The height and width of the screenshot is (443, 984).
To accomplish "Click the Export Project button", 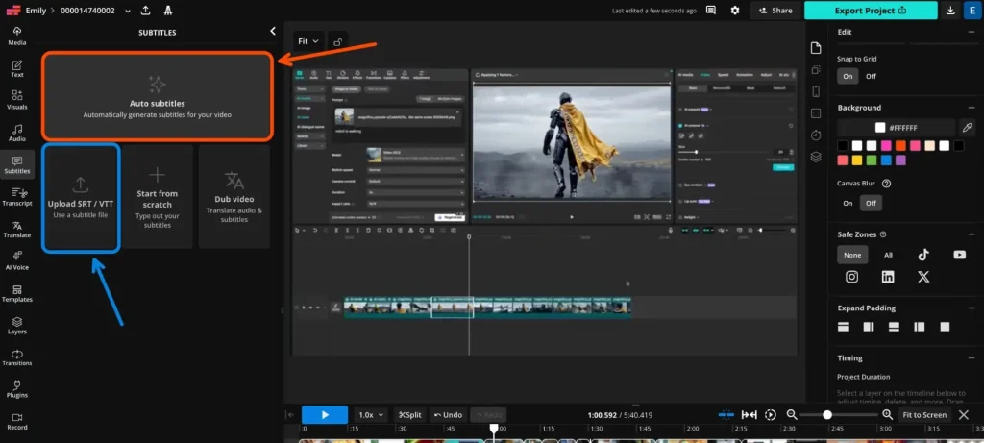I will pyautogui.click(x=871, y=11).
